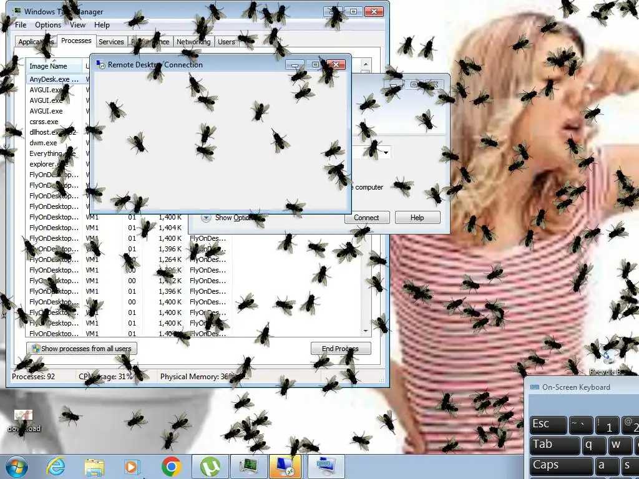Switch to On-Screen Keyboard taskbar button
639x479 pixels.
pos(326,467)
